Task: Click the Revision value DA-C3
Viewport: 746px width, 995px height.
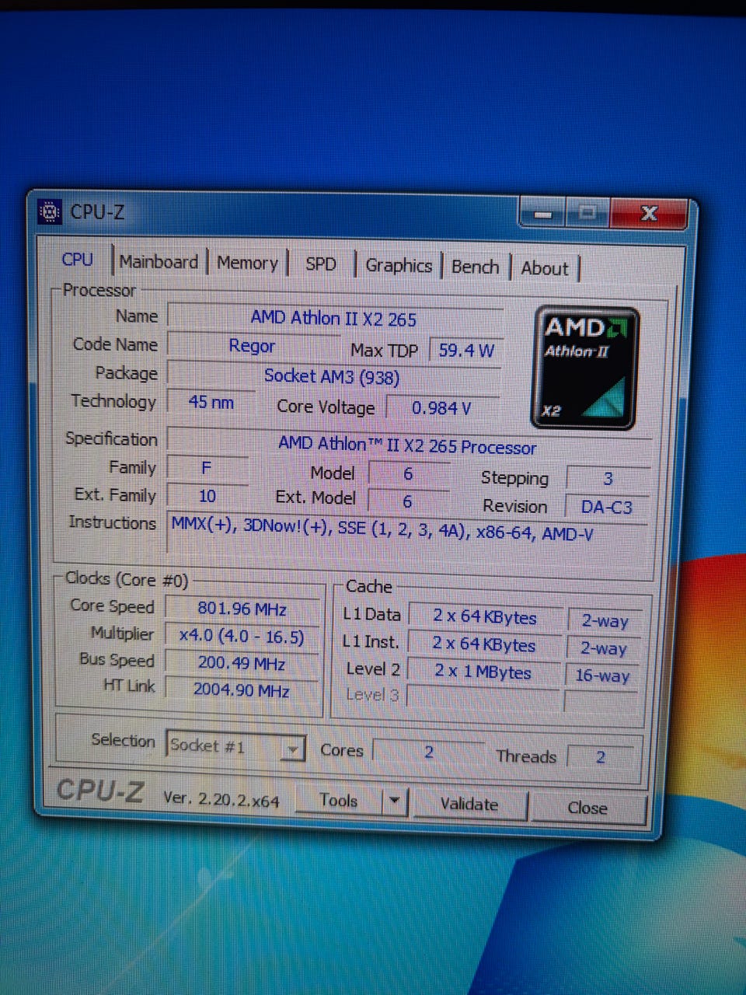Action: 606,508
